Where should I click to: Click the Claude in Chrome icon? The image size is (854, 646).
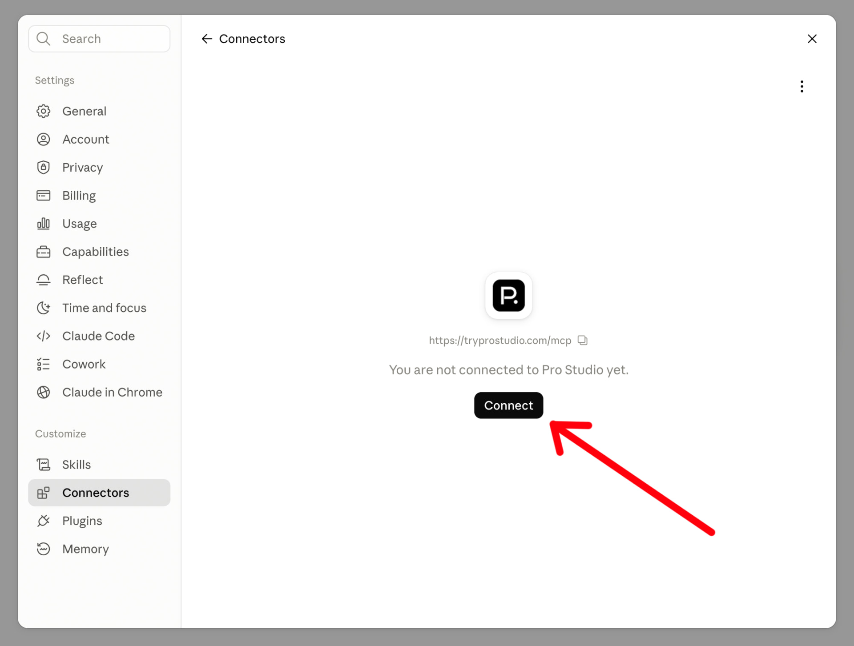pyautogui.click(x=43, y=392)
